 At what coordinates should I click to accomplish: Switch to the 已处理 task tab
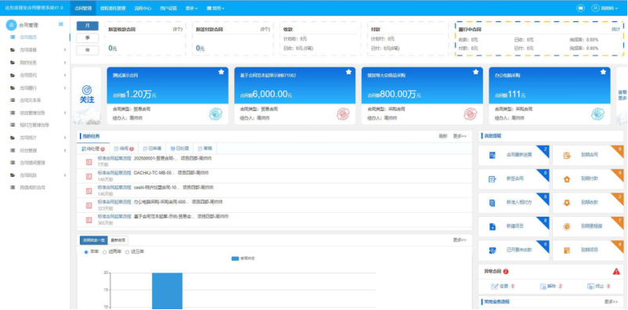(x=179, y=149)
